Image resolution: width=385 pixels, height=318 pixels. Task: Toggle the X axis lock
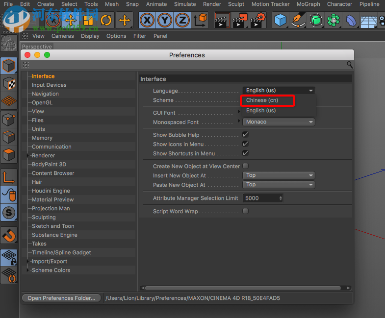point(147,20)
